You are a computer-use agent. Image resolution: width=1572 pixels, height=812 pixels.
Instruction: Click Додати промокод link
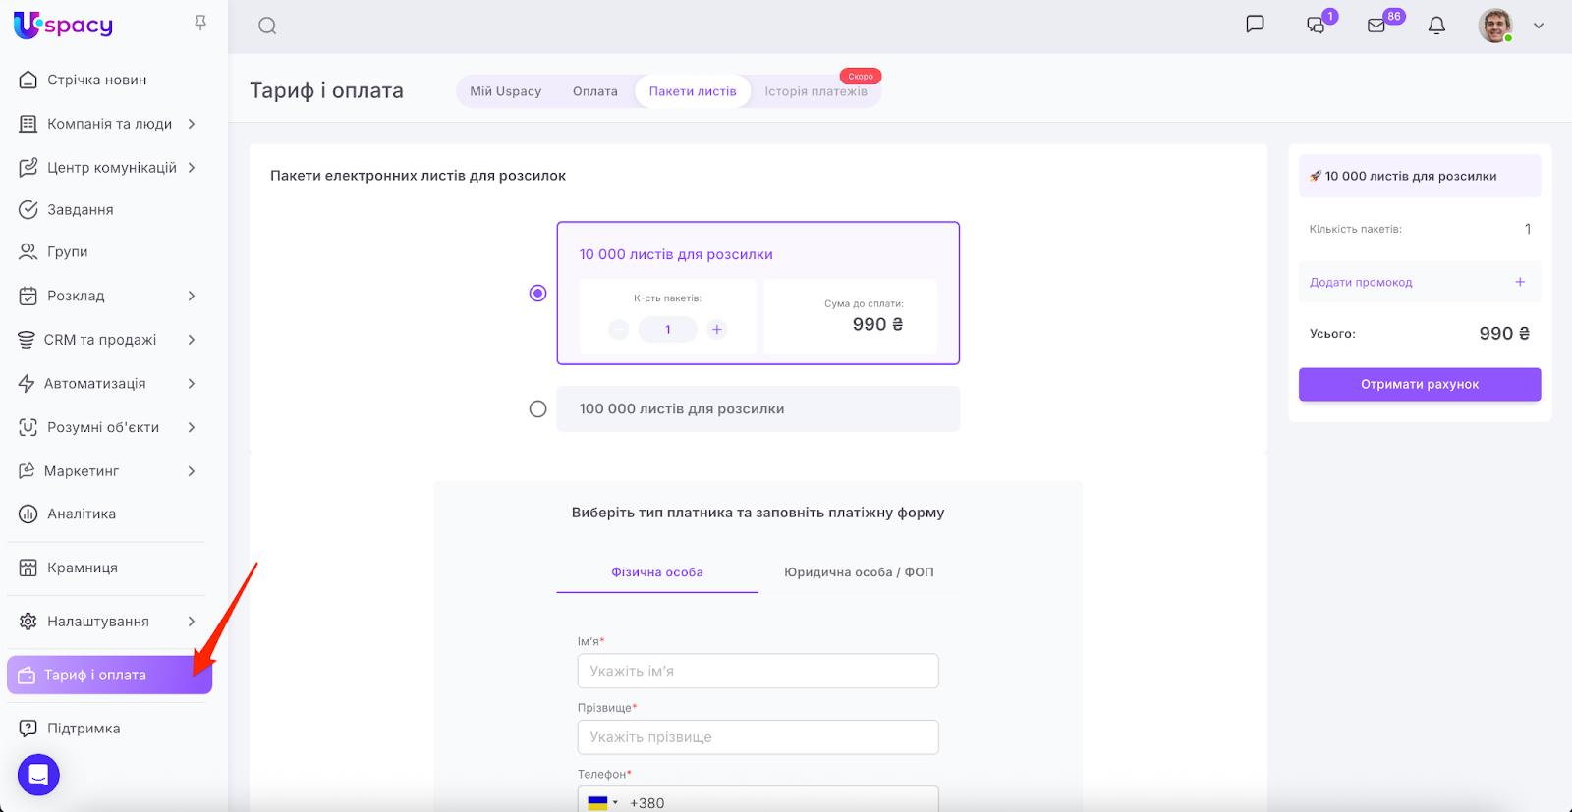[x=1361, y=283]
